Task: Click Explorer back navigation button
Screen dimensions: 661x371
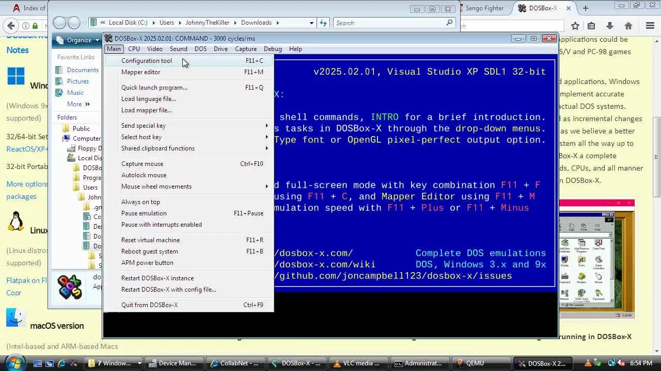Action: (60, 23)
